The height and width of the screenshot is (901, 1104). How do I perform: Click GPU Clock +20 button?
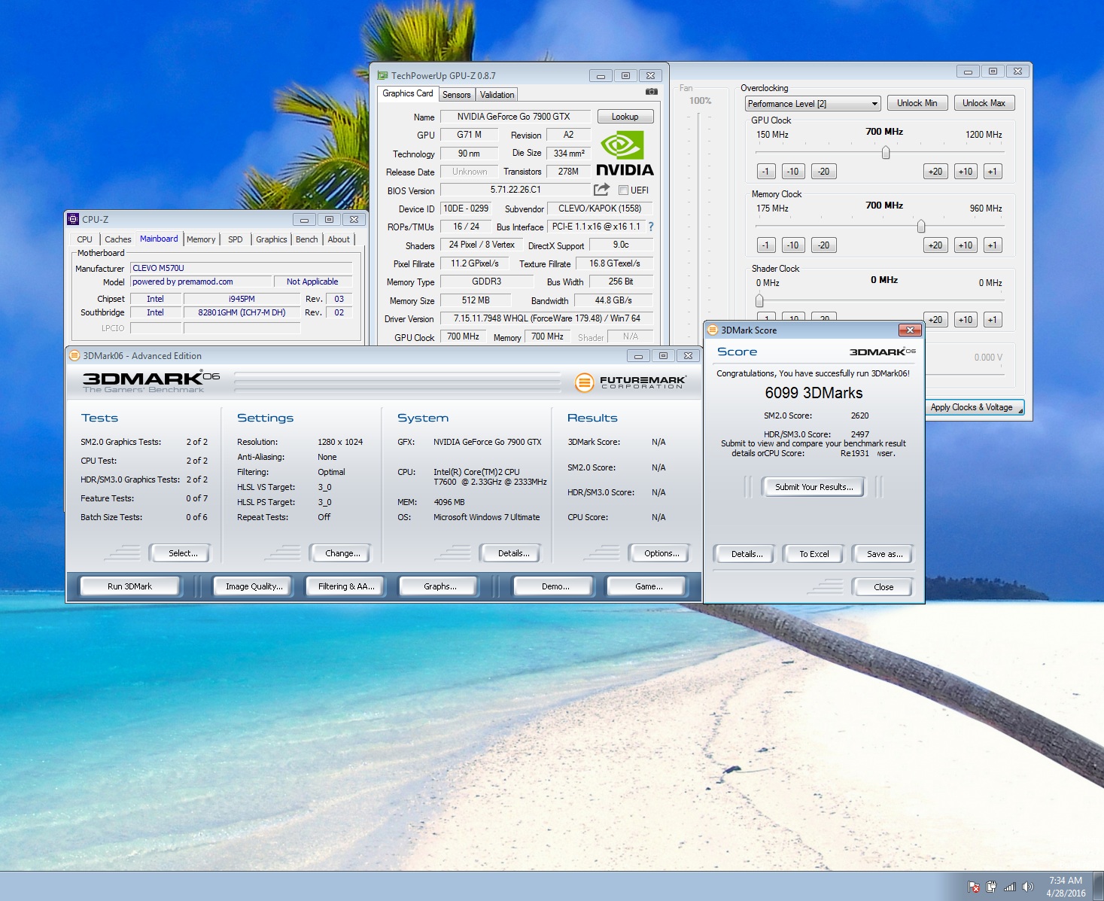coord(935,172)
